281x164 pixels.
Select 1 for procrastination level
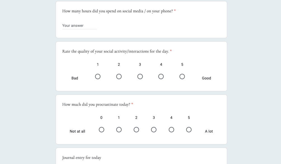(119, 130)
